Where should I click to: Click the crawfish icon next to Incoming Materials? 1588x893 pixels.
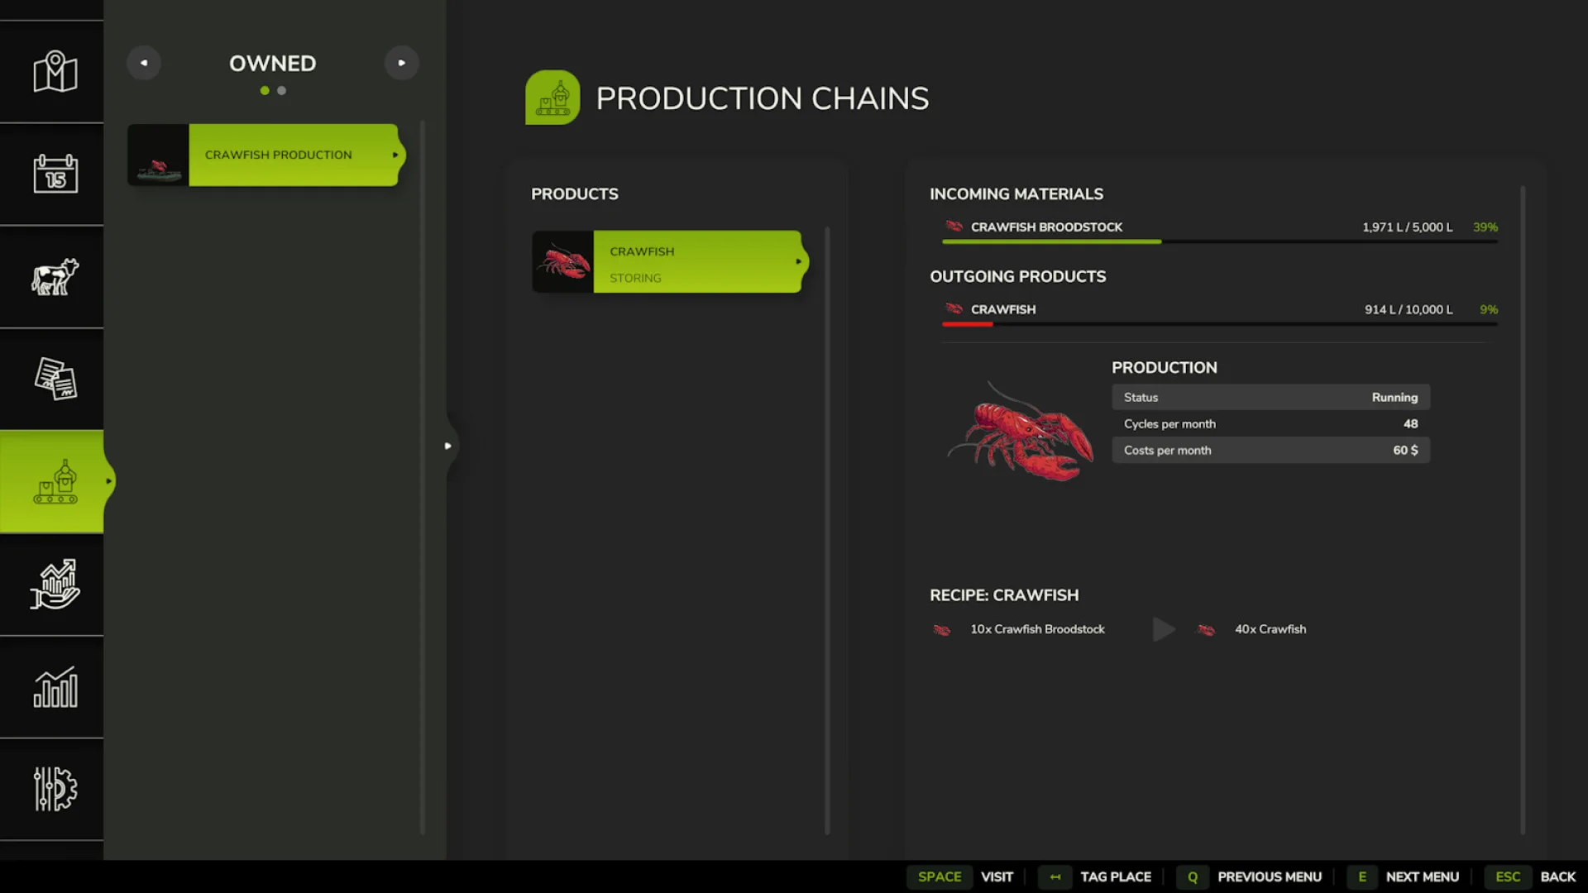click(954, 227)
